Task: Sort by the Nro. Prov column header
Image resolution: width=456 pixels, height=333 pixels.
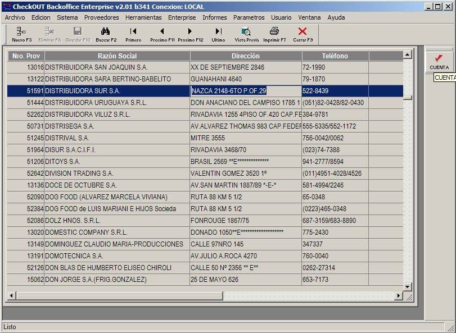Action: click(x=26, y=56)
